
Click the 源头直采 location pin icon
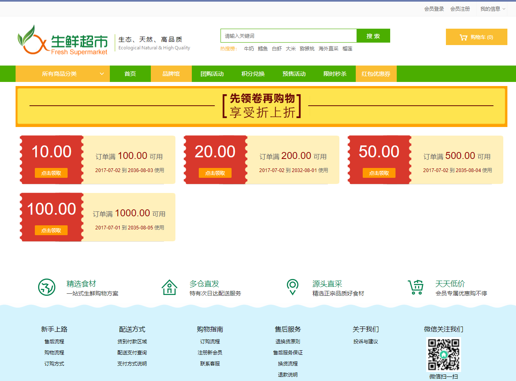(x=292, y=287)
